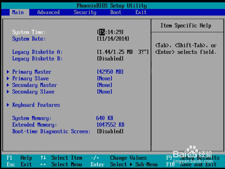This screenshot has height=169, width=225.
Task: Click the System Time label
Action: pyautogui.click(x=29, y=32)
